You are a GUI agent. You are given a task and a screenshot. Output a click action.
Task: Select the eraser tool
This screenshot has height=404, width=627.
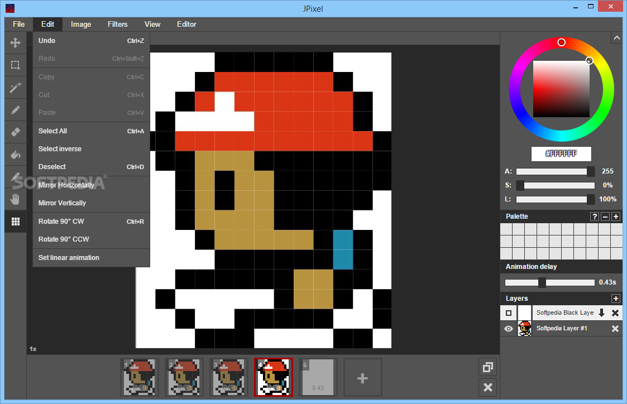tap(16, 132)
